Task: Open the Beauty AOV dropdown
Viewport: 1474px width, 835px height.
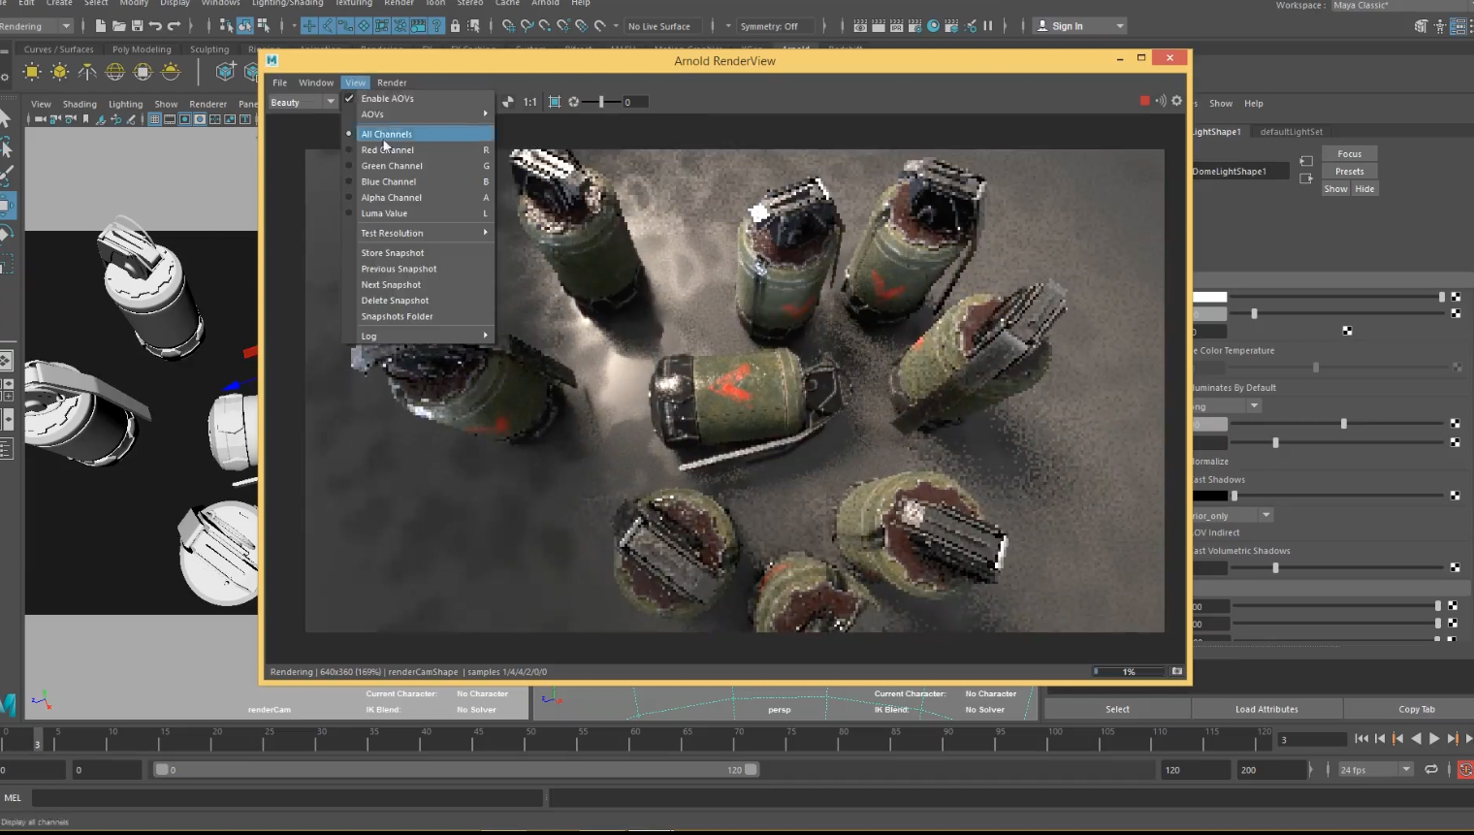Action: pos(303,102)
